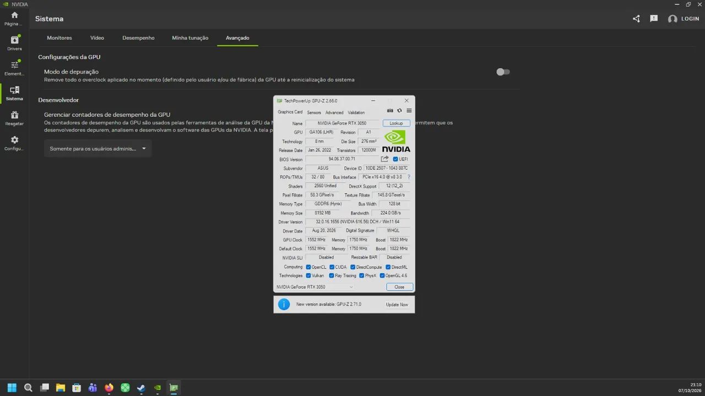Image resolution: width=705 pixels, height=396 pixels.
Task: Click the blue info icon in update notice
Action: pyautogui.click(x=284, y=304)
